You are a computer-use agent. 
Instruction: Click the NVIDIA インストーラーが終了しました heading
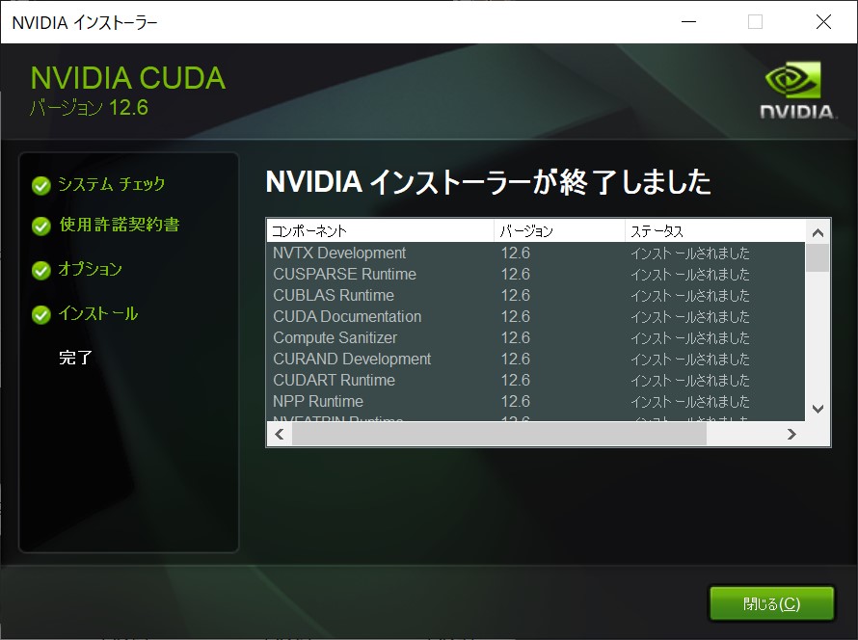click(488, 182)
